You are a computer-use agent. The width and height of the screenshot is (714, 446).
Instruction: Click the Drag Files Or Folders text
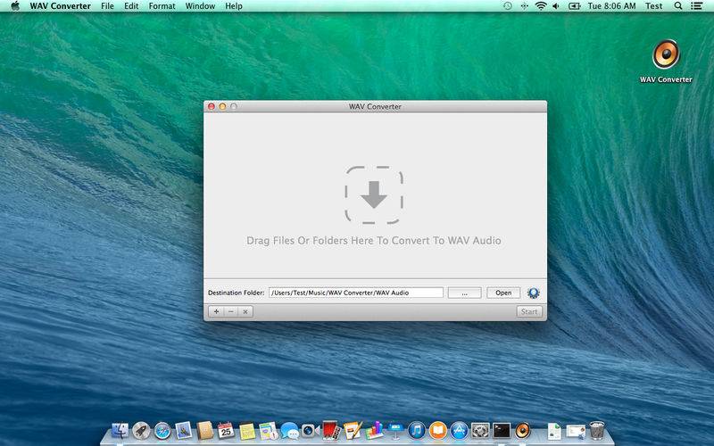pyautogui.click(x=374, y=240)
